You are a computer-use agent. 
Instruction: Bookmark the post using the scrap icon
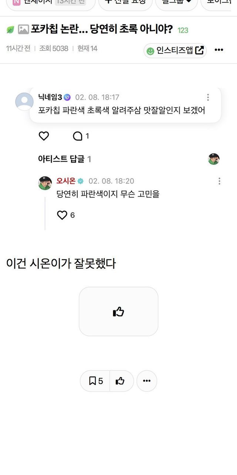(x=95, y=381)
